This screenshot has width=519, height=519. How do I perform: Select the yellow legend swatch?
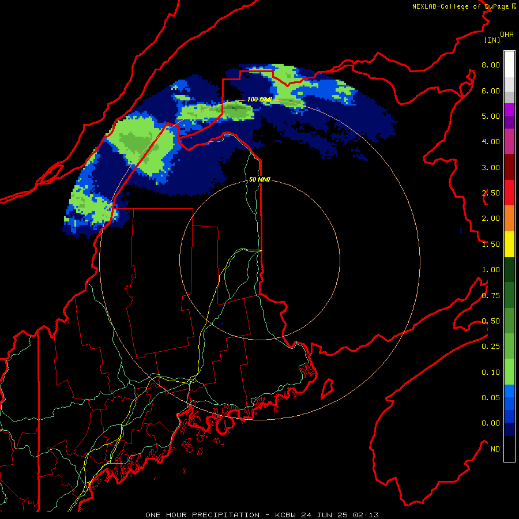[x=509, y=244]
